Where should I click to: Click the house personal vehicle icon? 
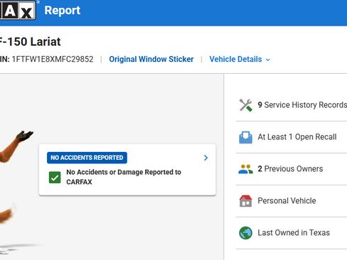click(x=245, y=201)
